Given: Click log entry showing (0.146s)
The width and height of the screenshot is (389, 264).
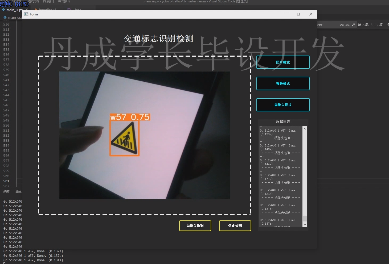Looking at the screenshot, I should (x=278, y=147).
